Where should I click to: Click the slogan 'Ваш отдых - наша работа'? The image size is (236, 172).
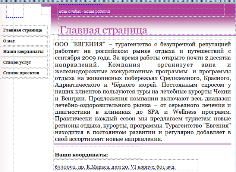point(84,12)
